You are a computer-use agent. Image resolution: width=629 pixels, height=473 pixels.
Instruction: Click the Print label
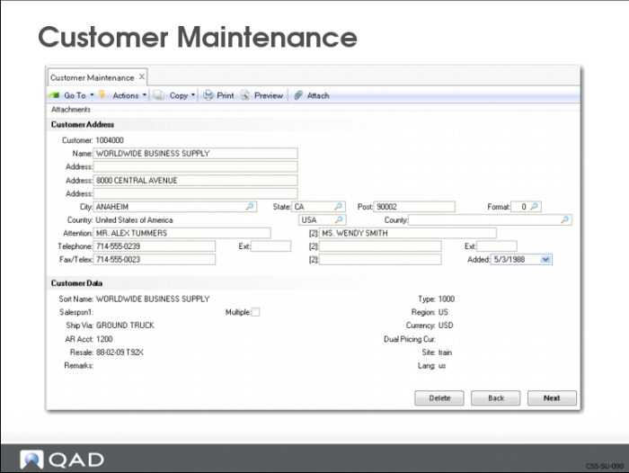pyautogui.click(x=225, y=95)
